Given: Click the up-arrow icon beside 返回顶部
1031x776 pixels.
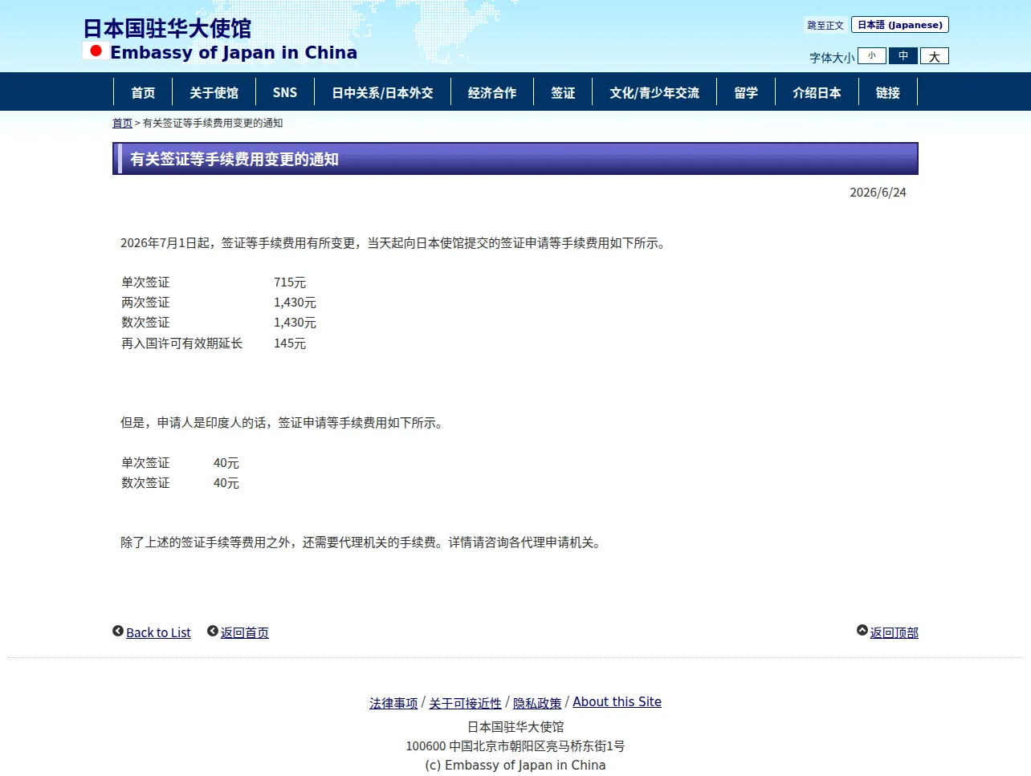Looking at the screenshot, I should point(862,631).
